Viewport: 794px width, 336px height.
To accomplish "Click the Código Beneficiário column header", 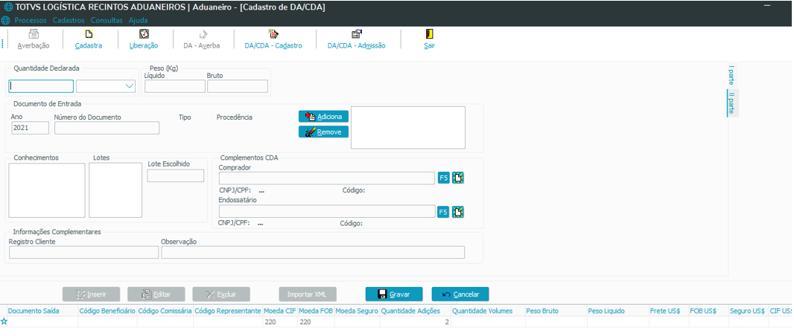I will [x=107, y=311].
